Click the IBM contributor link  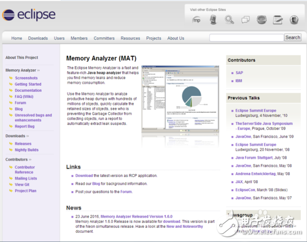(239, 81)
